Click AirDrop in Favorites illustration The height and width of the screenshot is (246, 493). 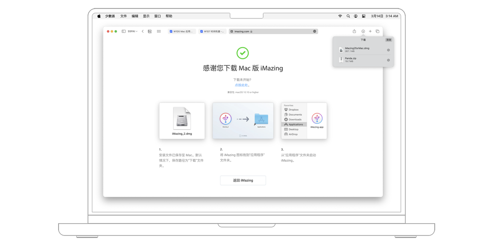(x=291, y=134)
